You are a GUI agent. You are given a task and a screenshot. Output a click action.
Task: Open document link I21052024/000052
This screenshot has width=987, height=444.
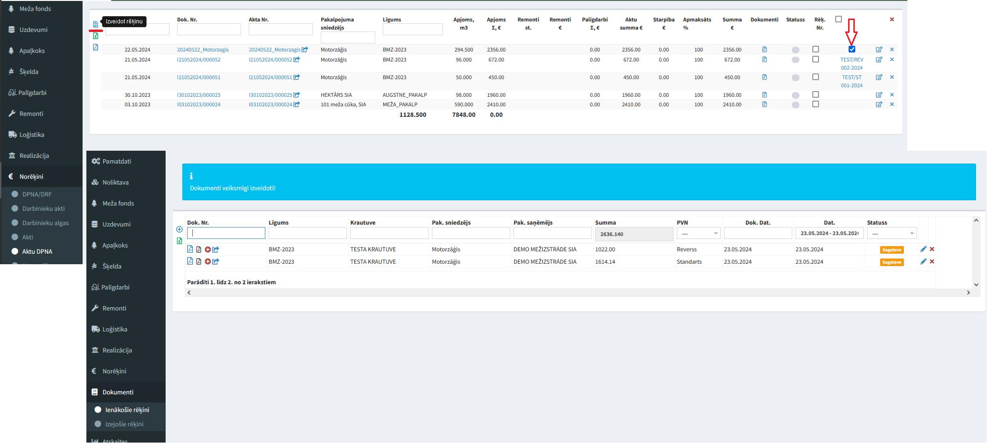pyautogui.click(x=199, y=60)
